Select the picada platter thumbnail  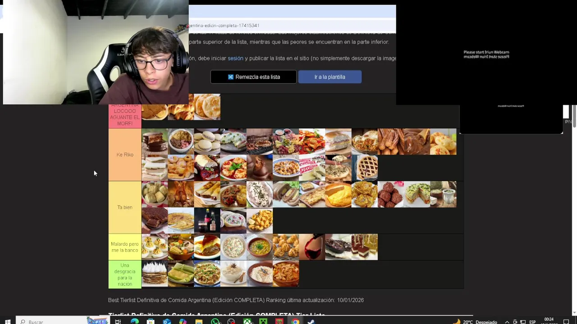point(286,142)
